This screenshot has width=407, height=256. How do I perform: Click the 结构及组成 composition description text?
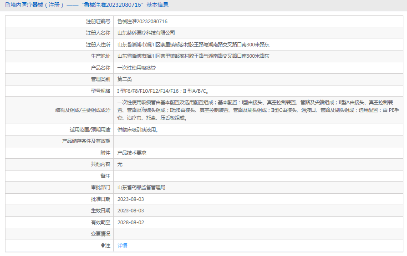click(x=258, y=110)
